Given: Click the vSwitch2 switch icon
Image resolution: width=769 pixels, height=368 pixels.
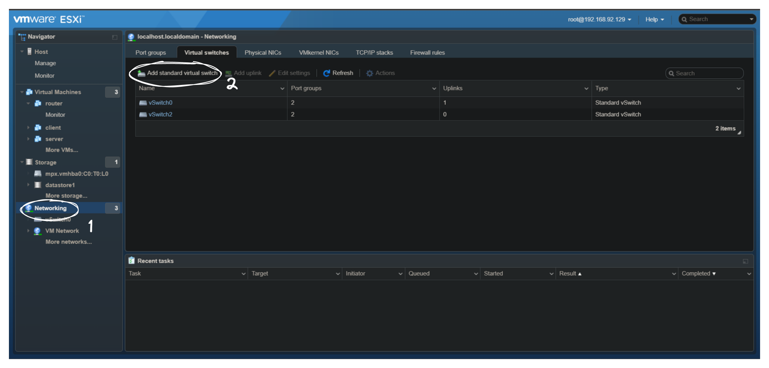Looking at the screenshot, I should 143,115.
